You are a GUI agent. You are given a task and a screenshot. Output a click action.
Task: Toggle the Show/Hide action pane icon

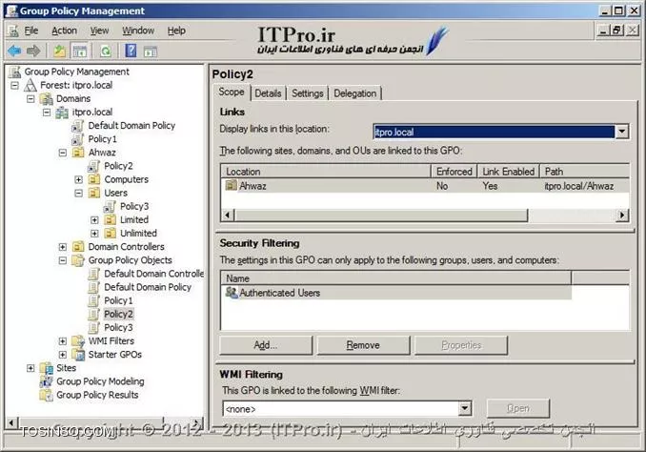click(x=151, y=51)
